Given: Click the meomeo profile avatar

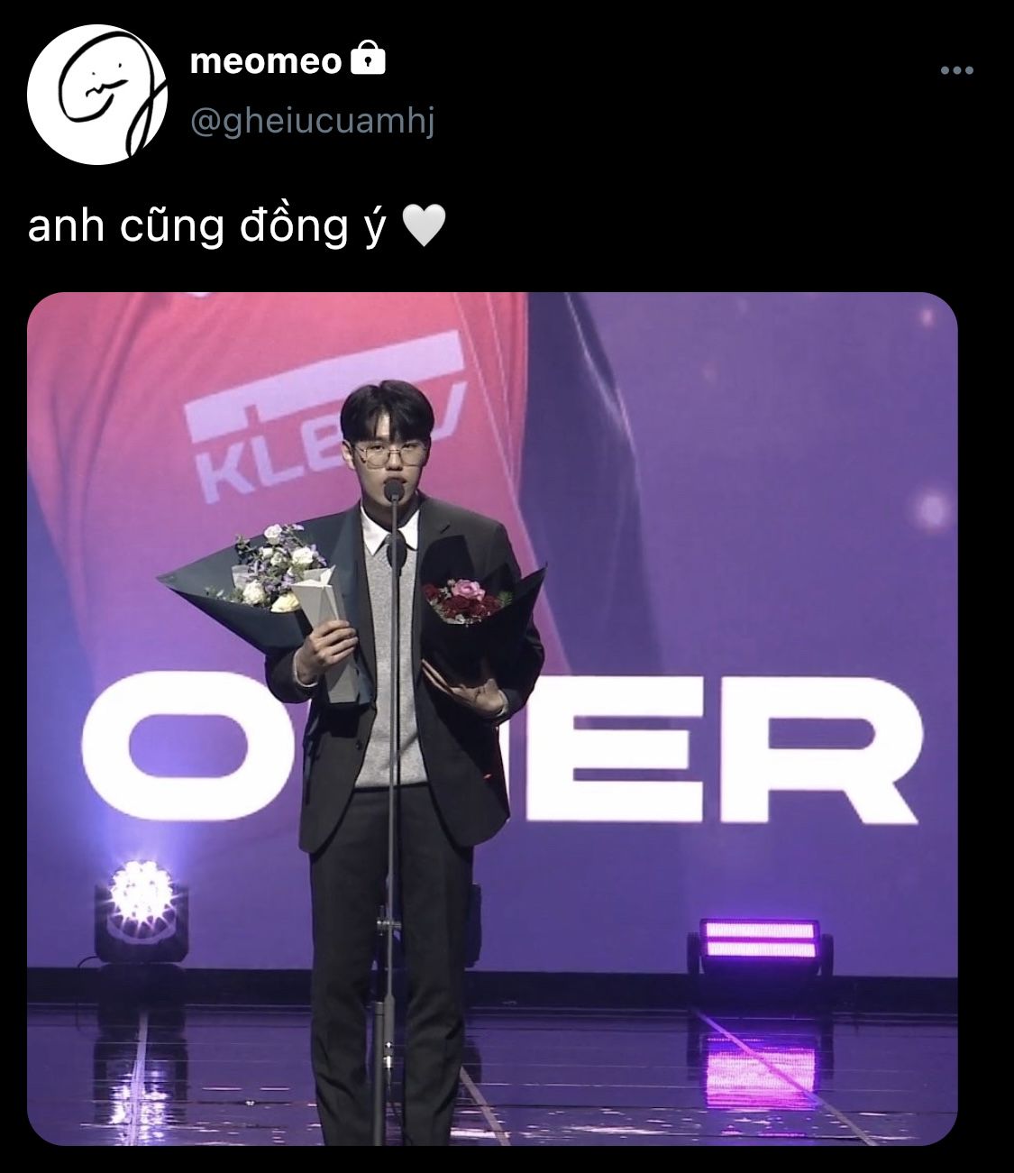Looking at the screenshot, I should click(x=97, y=95).
